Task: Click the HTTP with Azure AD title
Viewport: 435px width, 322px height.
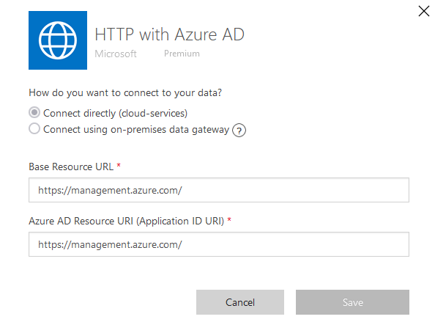Action: click(x=169, y=34)
